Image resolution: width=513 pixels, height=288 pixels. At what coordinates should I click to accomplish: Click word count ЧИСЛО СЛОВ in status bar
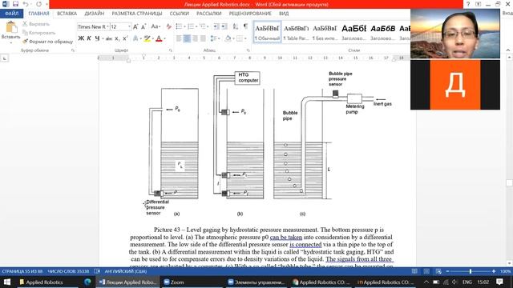68,271
